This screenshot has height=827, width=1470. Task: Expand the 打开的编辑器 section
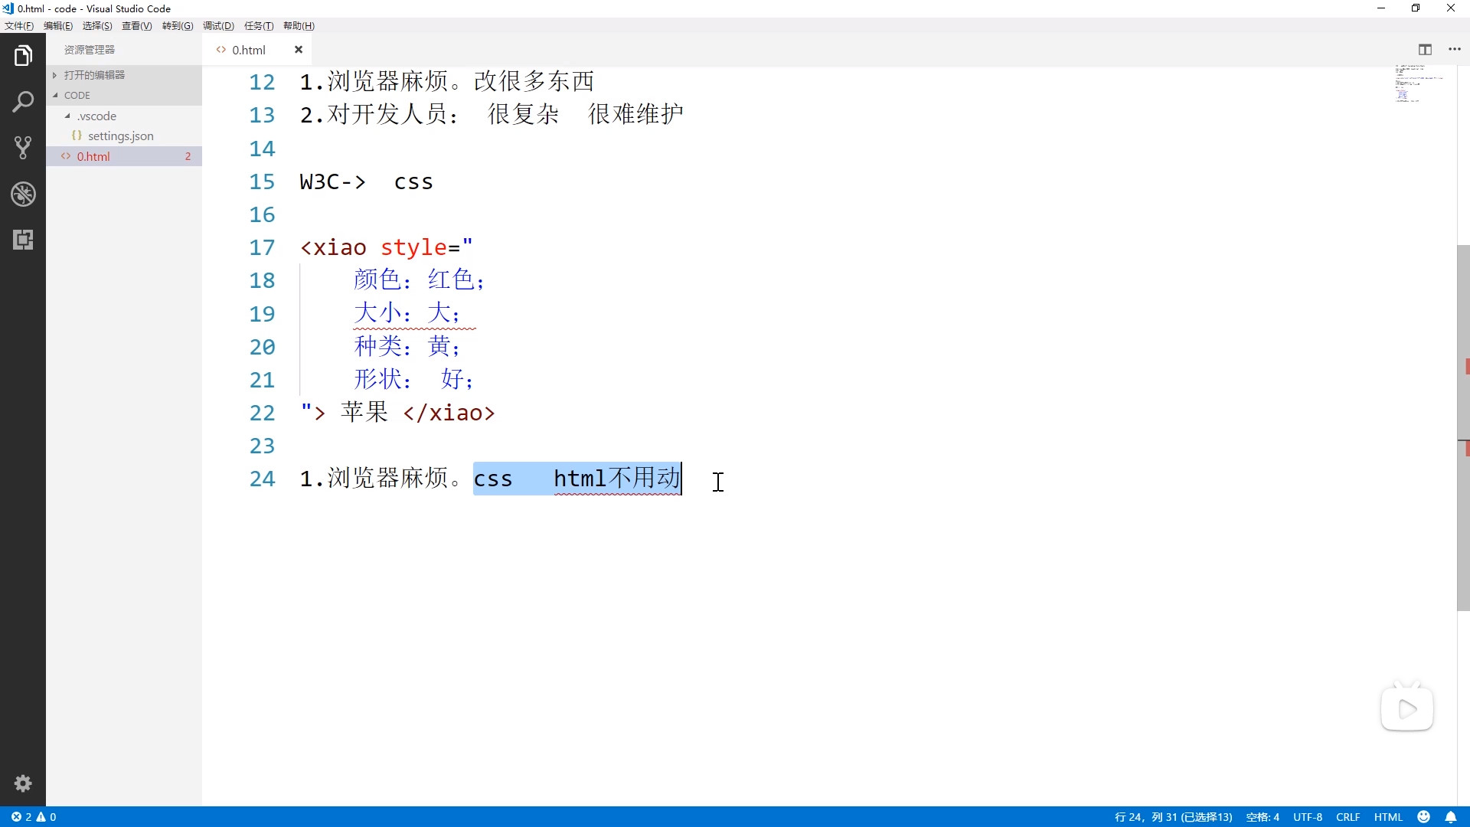tap(94, 75)
